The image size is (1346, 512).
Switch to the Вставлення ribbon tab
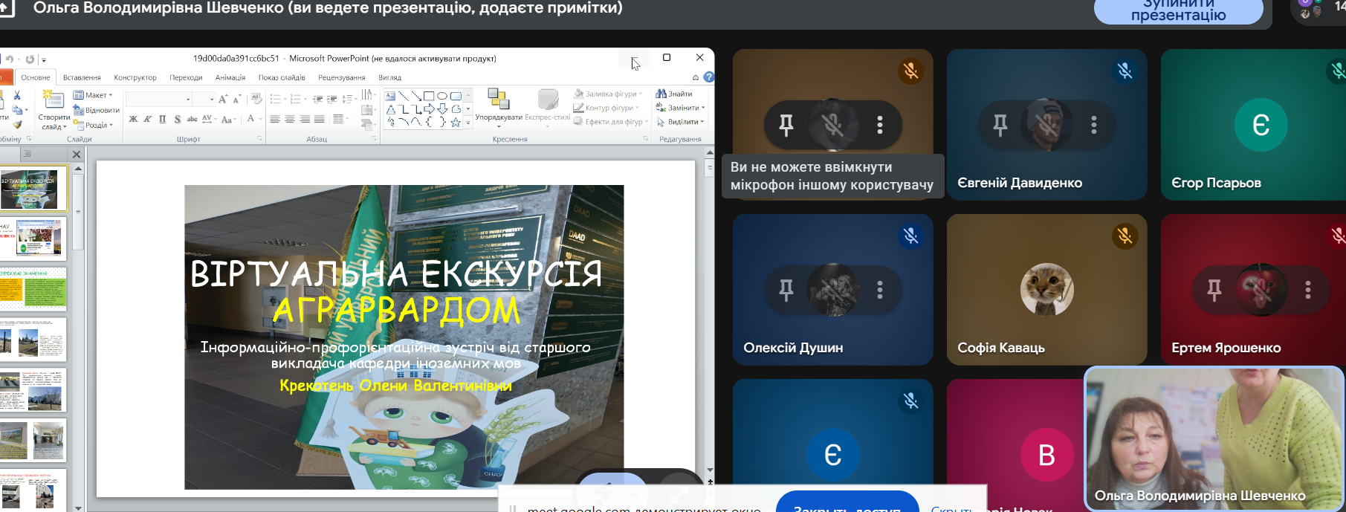click(x=82, y=77)
